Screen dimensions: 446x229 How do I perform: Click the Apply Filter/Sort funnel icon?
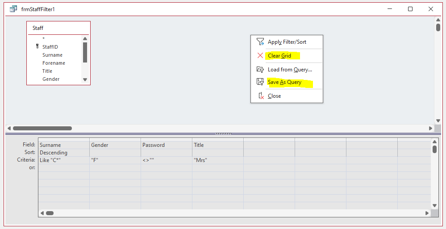click(260, 42)
